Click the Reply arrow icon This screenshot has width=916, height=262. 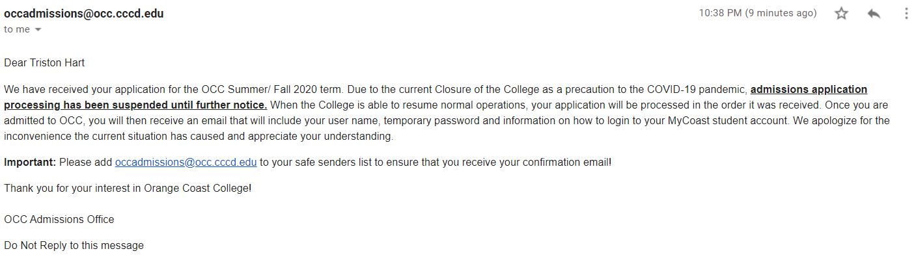[874, 13]
